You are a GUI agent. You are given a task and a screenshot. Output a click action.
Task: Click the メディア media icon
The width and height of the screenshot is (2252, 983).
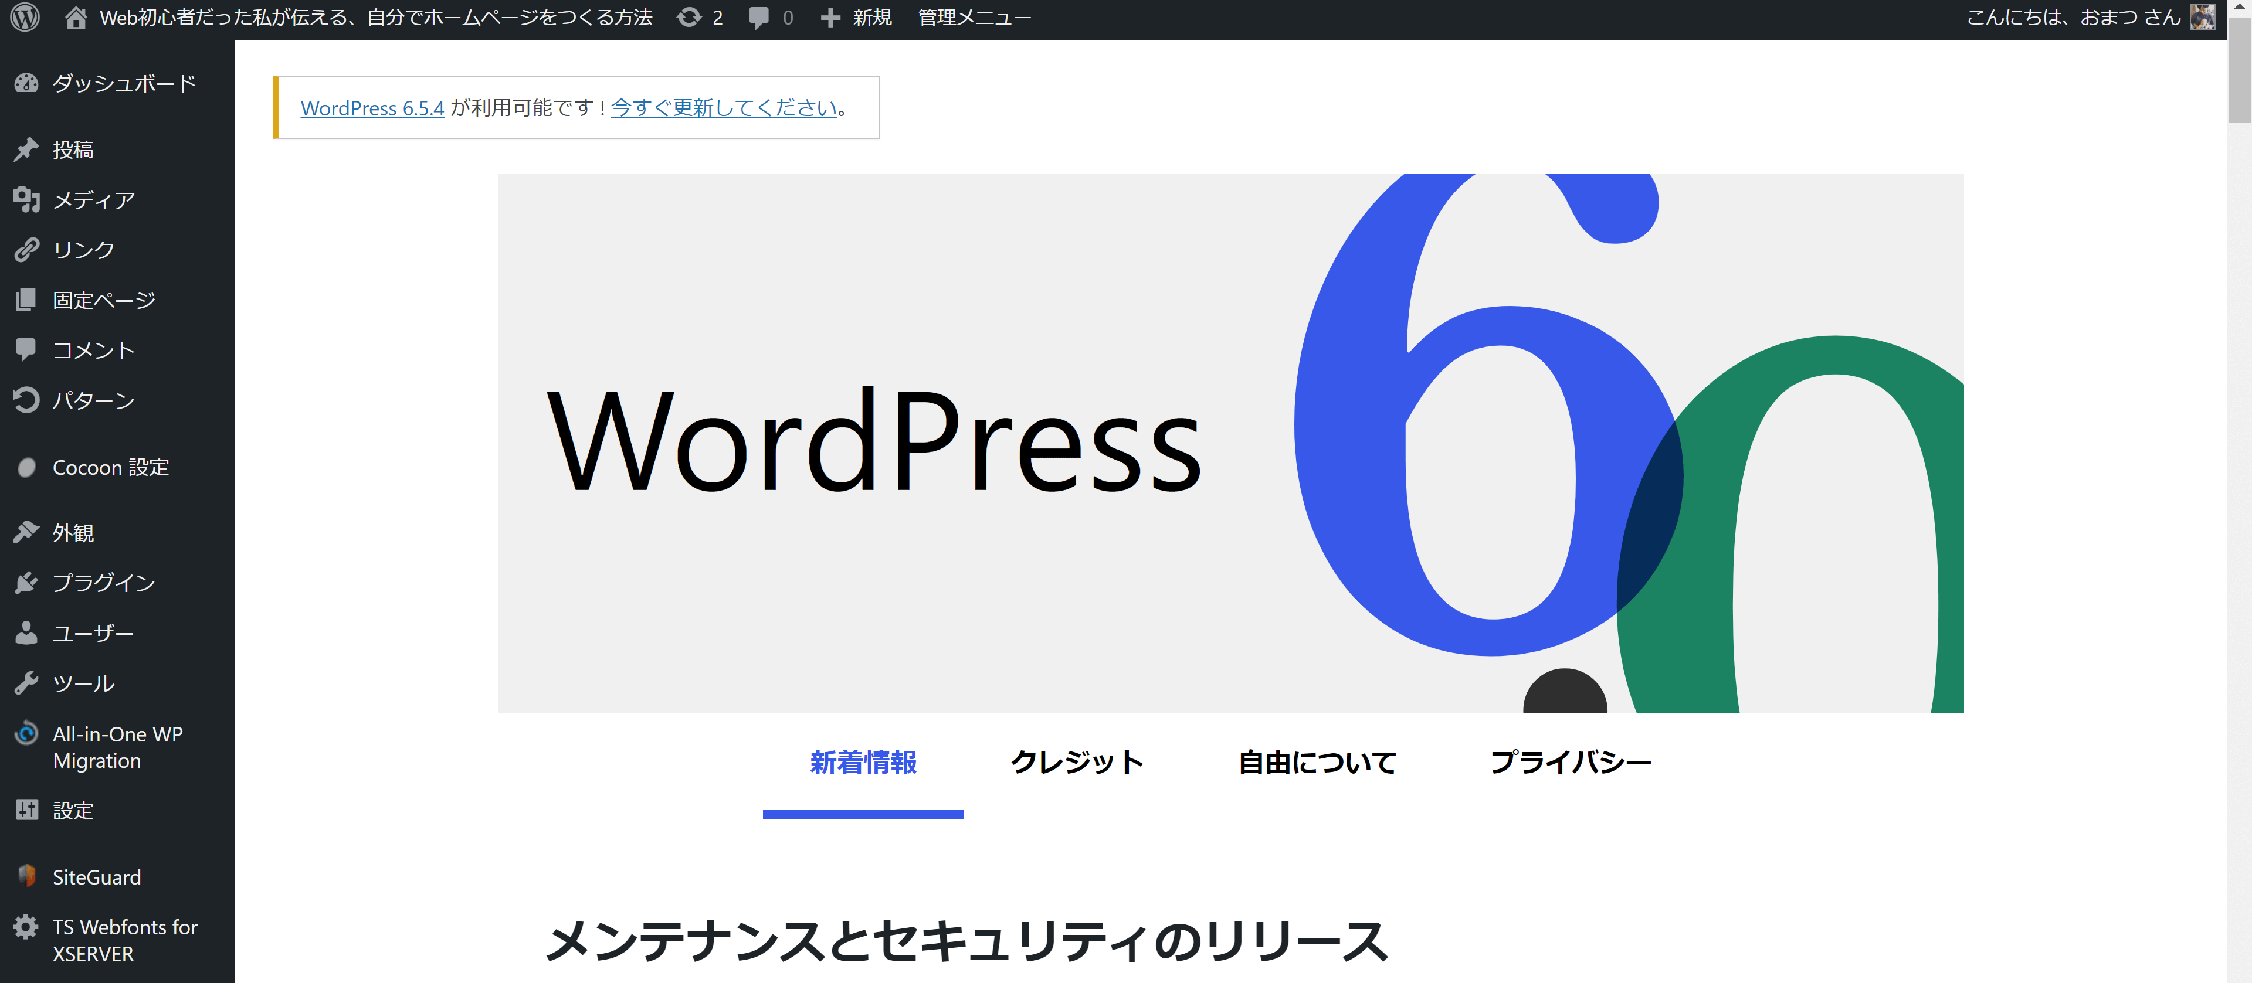(26, 200)
